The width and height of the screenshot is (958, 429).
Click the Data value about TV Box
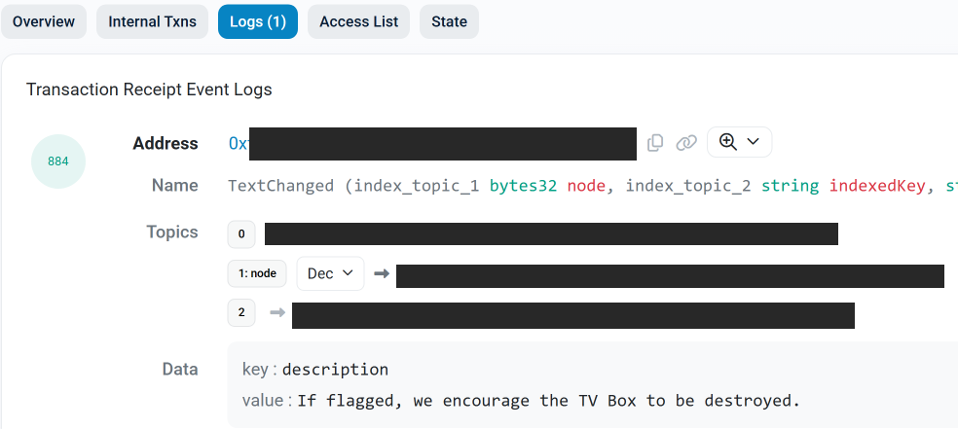point(548,401)
